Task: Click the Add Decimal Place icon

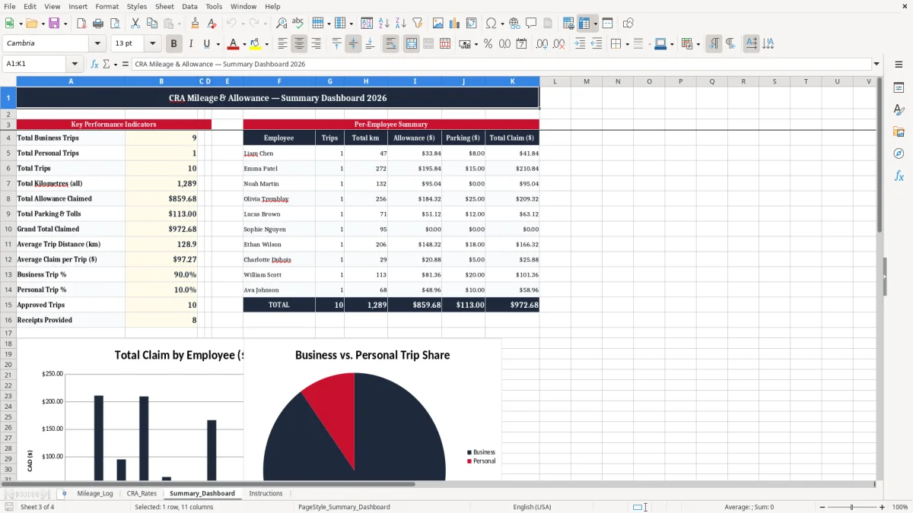Action: 542,44
